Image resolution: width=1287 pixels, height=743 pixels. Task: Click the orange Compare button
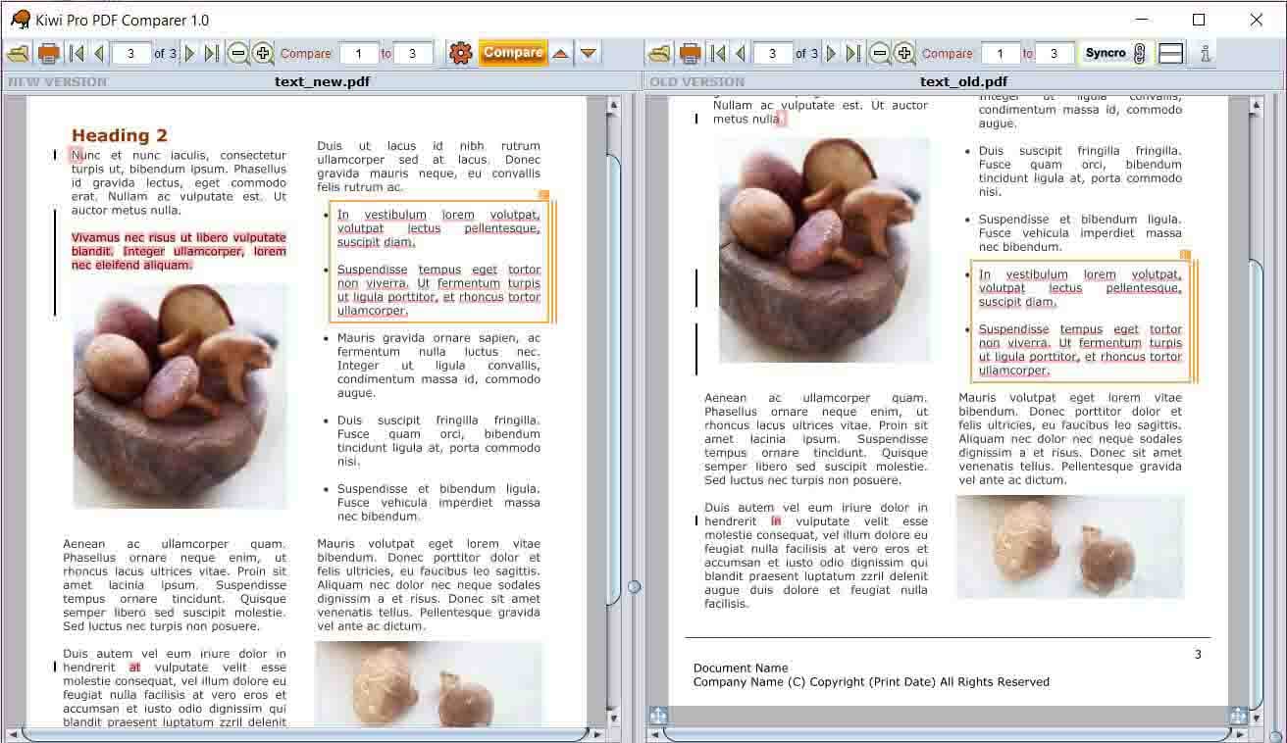(x=512, y=53)
